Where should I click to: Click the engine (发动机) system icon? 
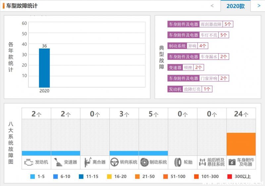click(x=29, y=162)
